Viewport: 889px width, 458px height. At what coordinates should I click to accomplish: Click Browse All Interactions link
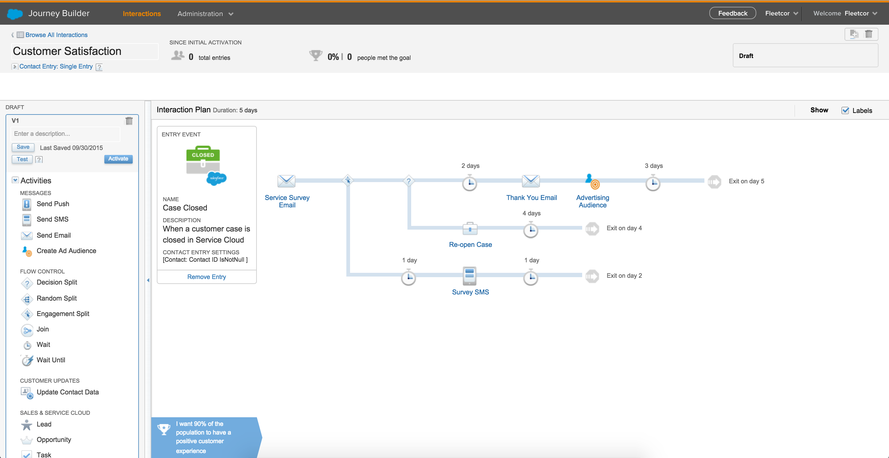point(56,35)
